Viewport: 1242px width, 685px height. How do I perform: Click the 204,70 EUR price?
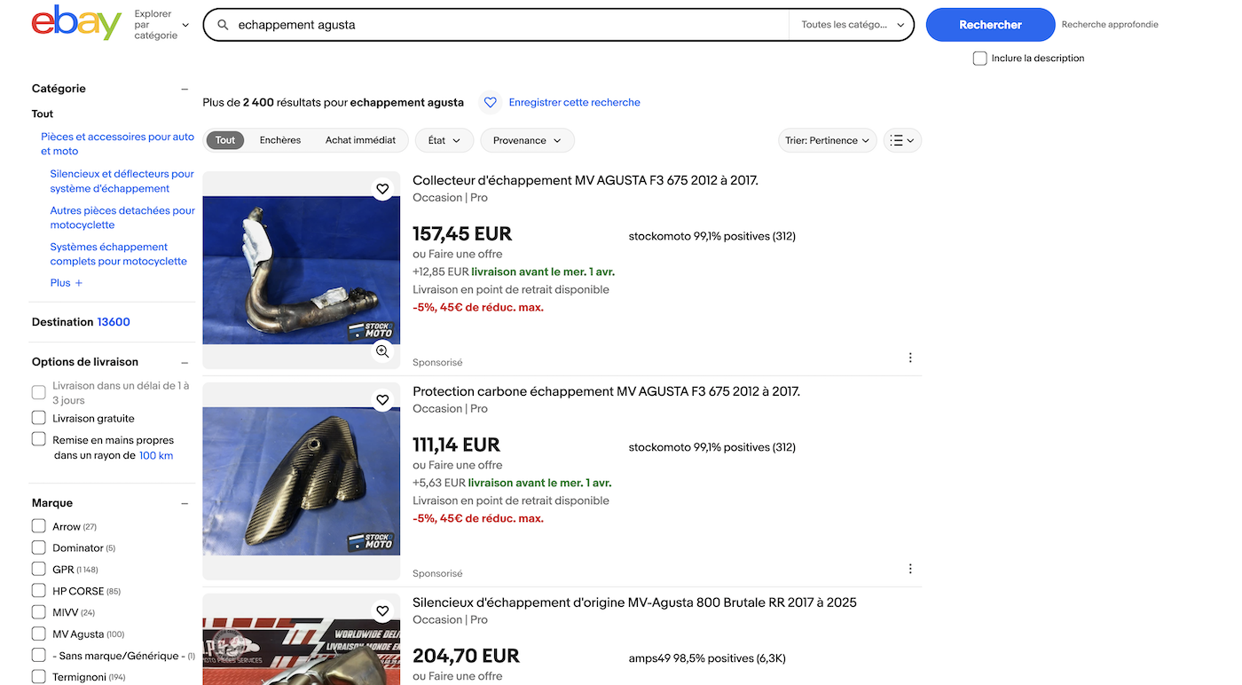point(466,657)
